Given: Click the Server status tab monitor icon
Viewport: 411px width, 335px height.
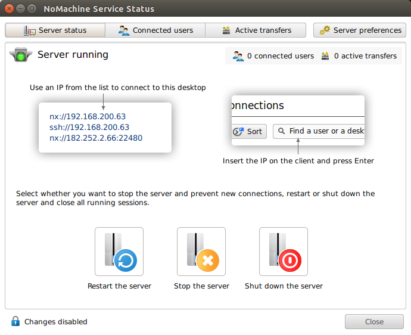Looking at the screenshot, I should pyautogui.click(x=29, y=30).
